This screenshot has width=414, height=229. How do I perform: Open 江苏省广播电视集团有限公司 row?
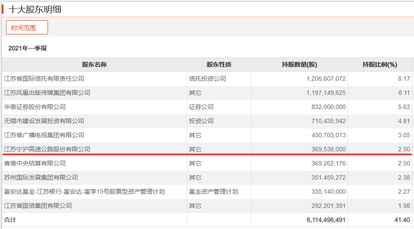click(x=44, y=135)
